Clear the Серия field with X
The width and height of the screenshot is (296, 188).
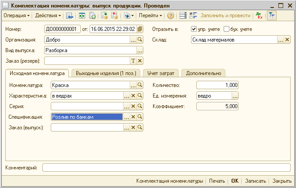point(133,106)
